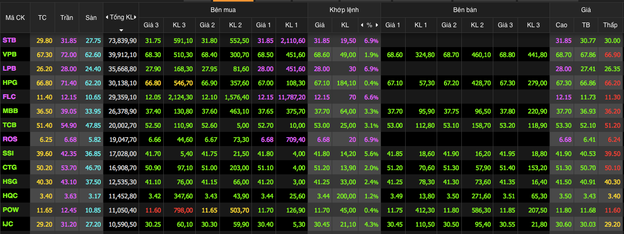This screenshot has height=234, width=624.
Task: Click left arrow next to % column header
Action: [x=362, y=25]
